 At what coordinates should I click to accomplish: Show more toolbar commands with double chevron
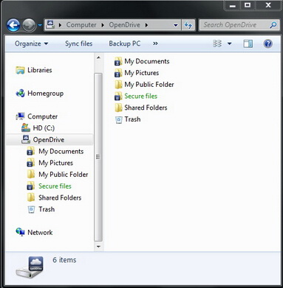[x=155, y=43]
